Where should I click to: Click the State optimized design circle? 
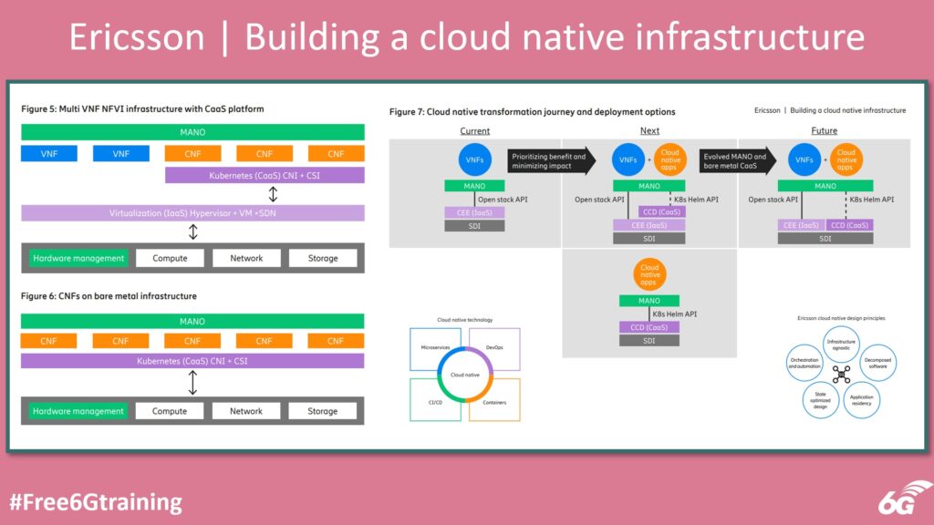pos(820,399)
